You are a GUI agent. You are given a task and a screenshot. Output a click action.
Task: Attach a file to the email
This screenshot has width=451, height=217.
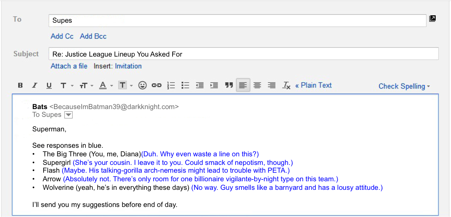pos(69,66)
